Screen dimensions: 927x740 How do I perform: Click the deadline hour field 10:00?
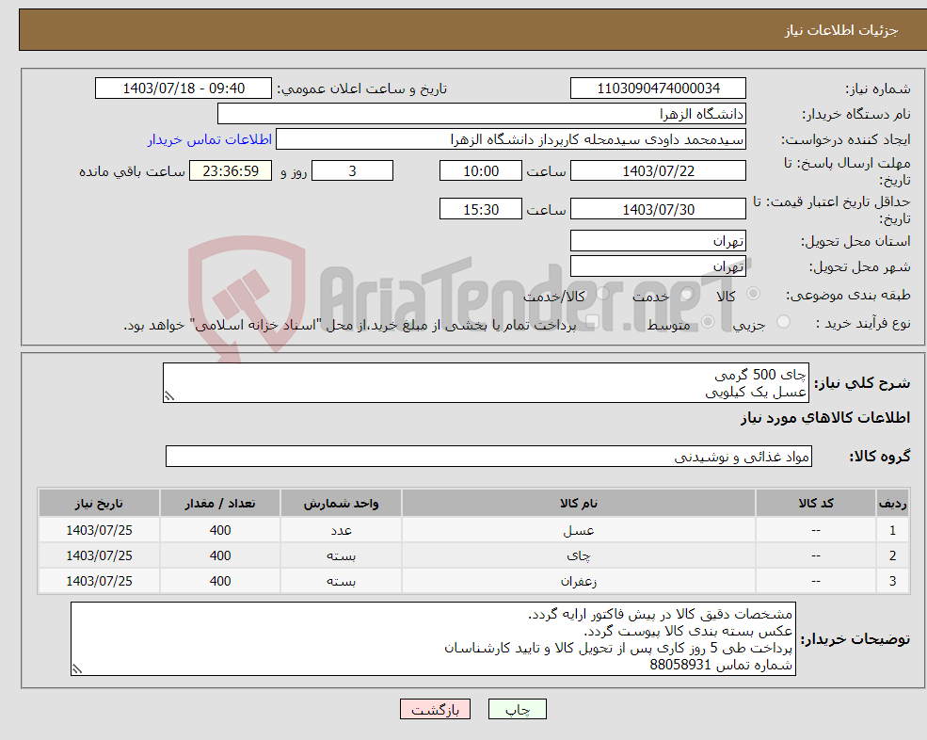[481, 171]
